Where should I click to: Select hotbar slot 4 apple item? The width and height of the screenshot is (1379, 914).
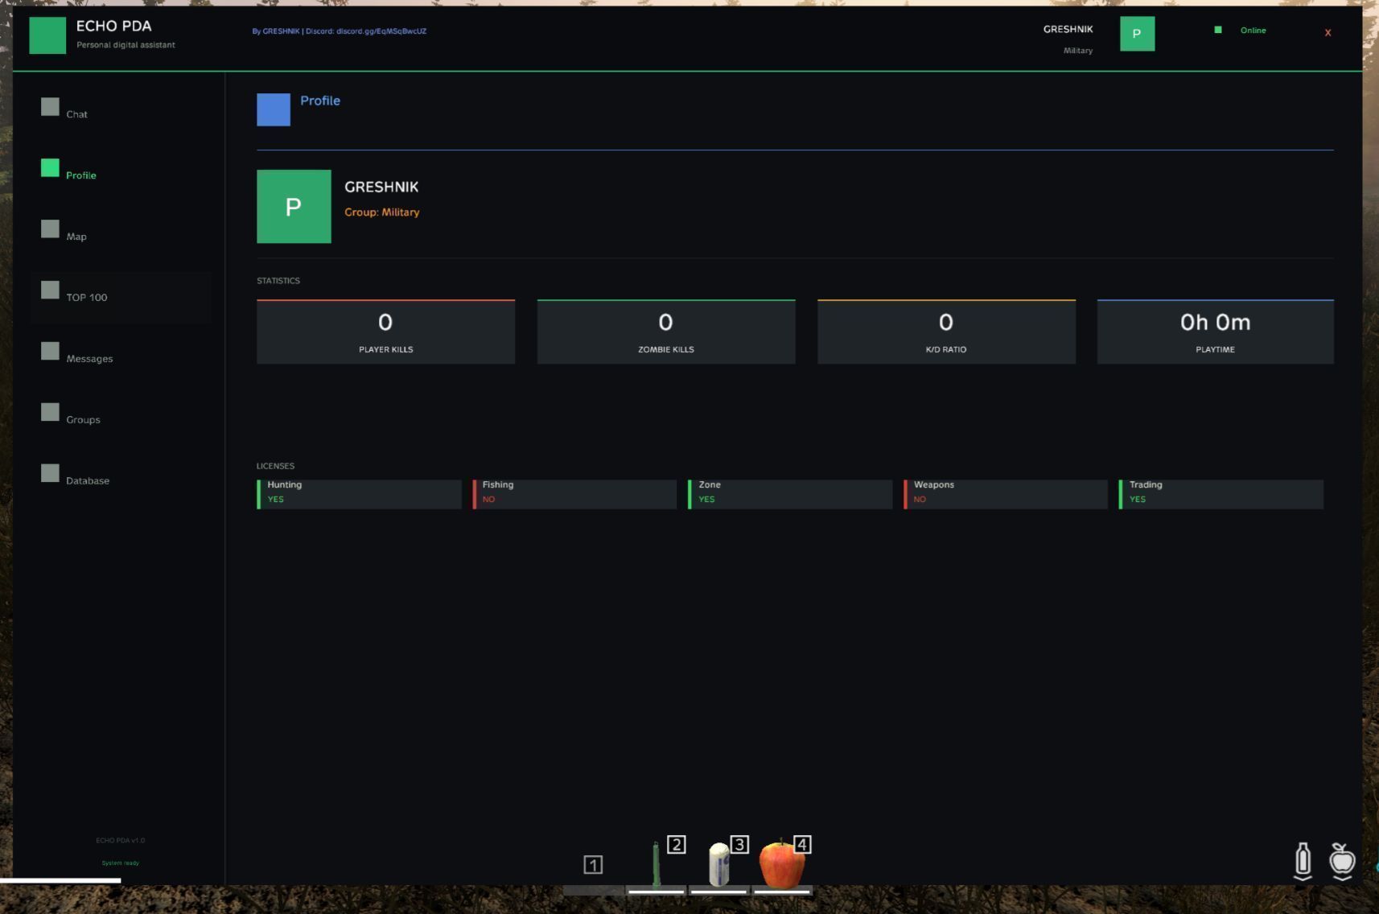pos(782,864)
